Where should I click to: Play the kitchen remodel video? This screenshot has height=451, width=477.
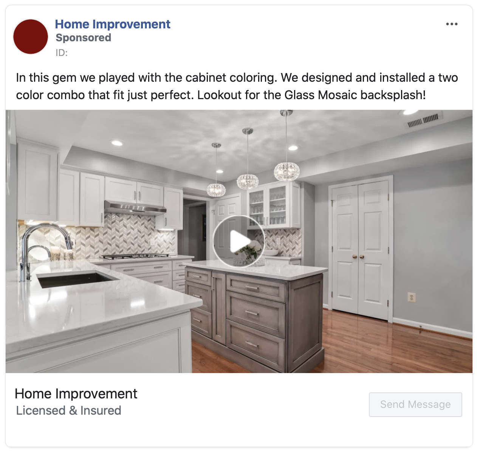pos(239,241)
